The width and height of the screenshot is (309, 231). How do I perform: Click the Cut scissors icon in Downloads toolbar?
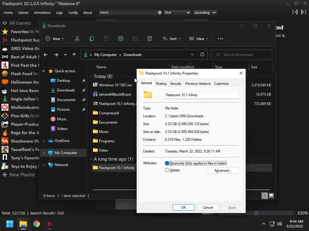[x=77, y=39]
